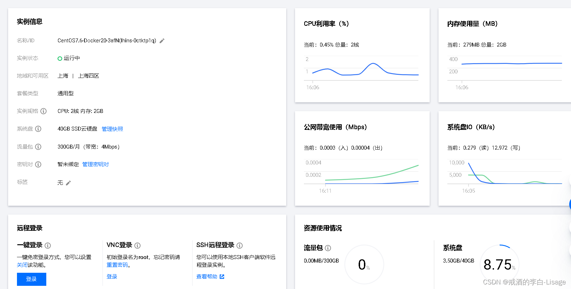Screen dimensions: 571x289
Task: Edit instance name with the pencil icon
Action: click(x=162, y=41)
